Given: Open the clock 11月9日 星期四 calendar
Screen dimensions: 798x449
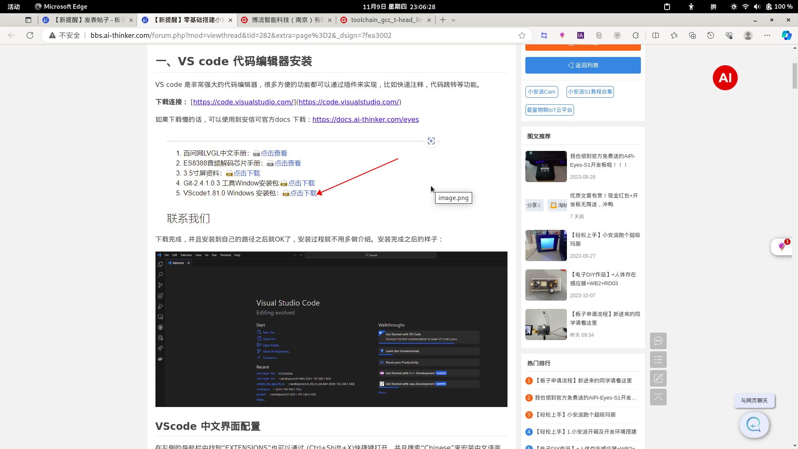Looking at the screenshot, I should tap(399, 7).
